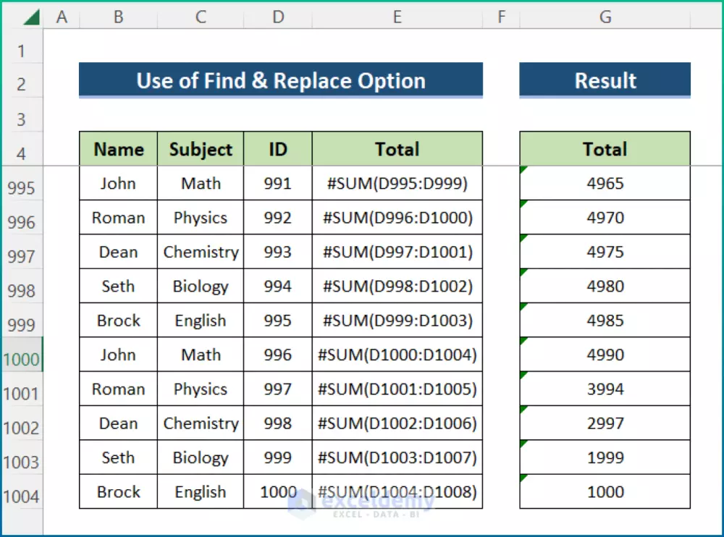
Task: Select the cell containing Chemistry in row 997
Action: click(201, 252)
